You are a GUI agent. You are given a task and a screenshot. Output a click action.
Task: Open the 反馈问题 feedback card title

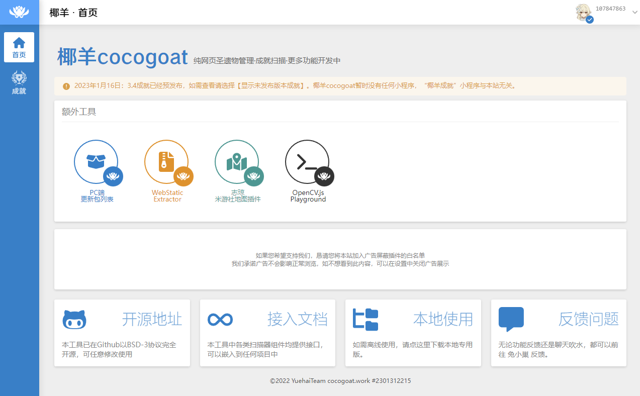(x=588, y=319)
